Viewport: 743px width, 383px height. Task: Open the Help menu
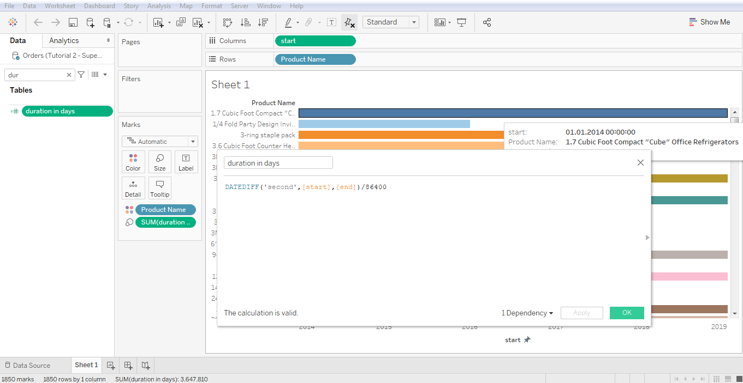pos(296,6)
